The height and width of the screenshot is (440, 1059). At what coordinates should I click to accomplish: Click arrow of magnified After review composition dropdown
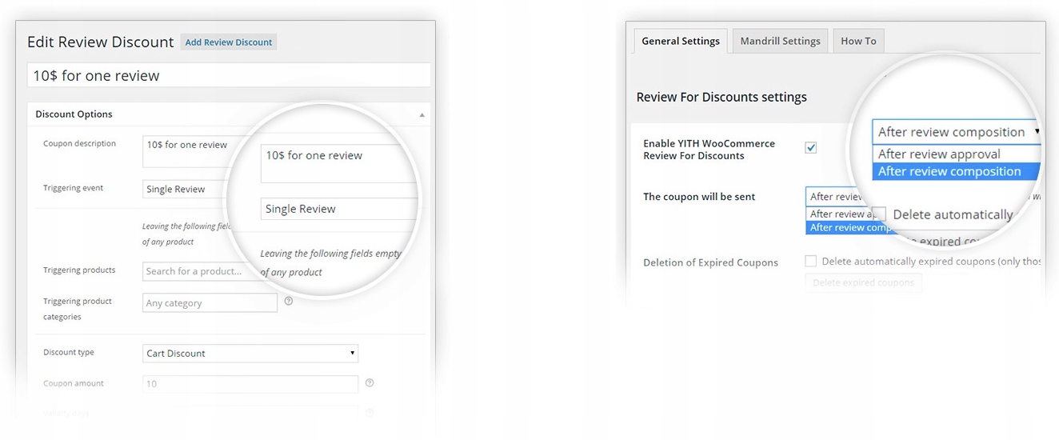(1037, 131)
